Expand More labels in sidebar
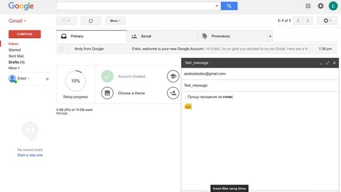This screenshot has height=192, width=341. [x=14, y=68]
